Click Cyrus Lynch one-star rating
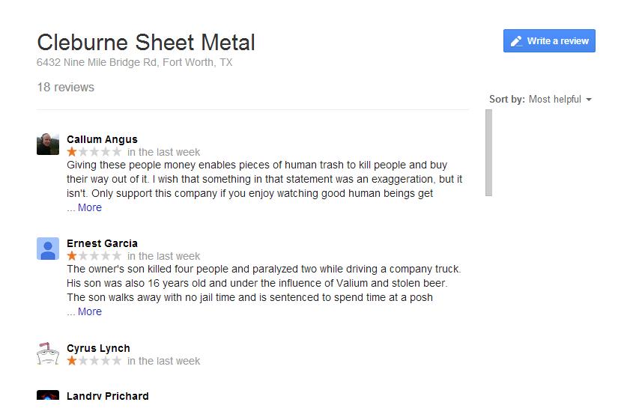Viewport: 633px width, 417px height. [94, 361]
